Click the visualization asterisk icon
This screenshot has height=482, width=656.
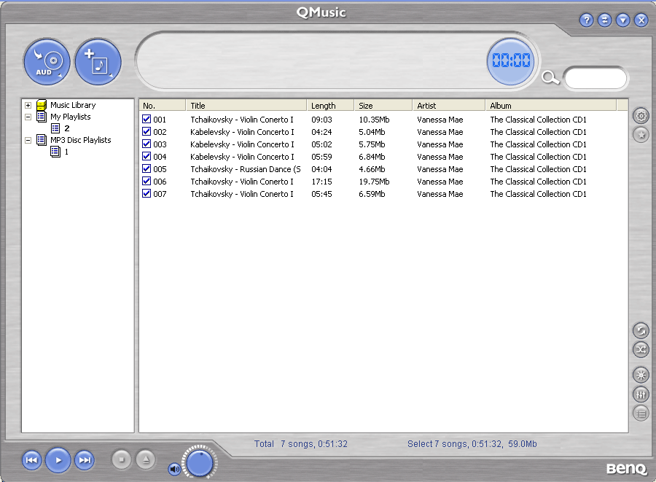641,375
